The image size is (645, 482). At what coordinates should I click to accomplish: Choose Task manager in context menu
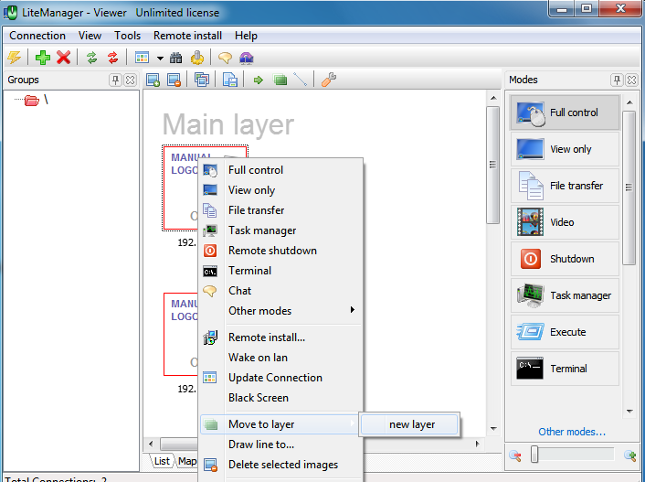point(280,230)
